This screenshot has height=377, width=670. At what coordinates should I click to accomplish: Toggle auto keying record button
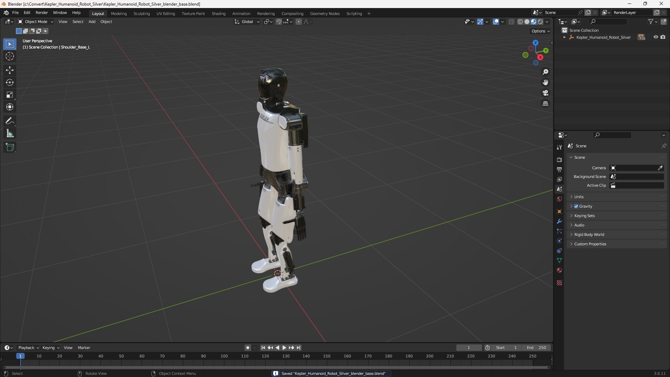point(247,348)
